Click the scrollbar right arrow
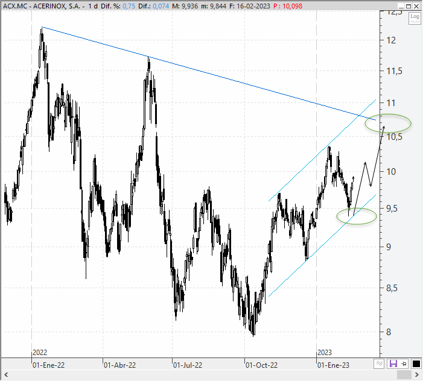The height and width of the screenshot is (381, 423). click(417, 375)
